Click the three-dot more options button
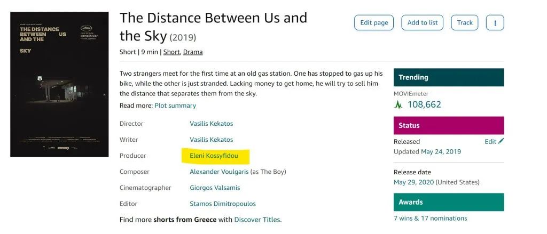Viewport: 547px width, 234px height. 495,23
